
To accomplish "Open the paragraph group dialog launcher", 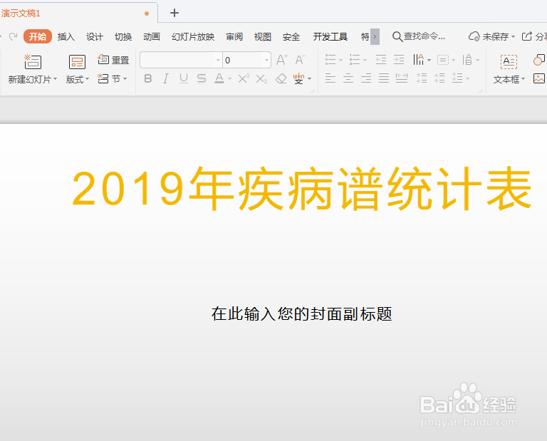I will pos(480,91).
